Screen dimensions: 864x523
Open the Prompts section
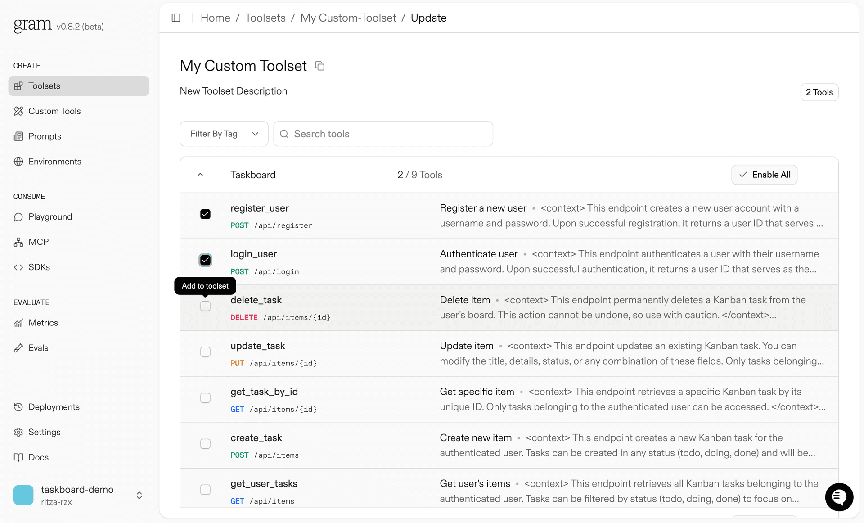point(44,136)
